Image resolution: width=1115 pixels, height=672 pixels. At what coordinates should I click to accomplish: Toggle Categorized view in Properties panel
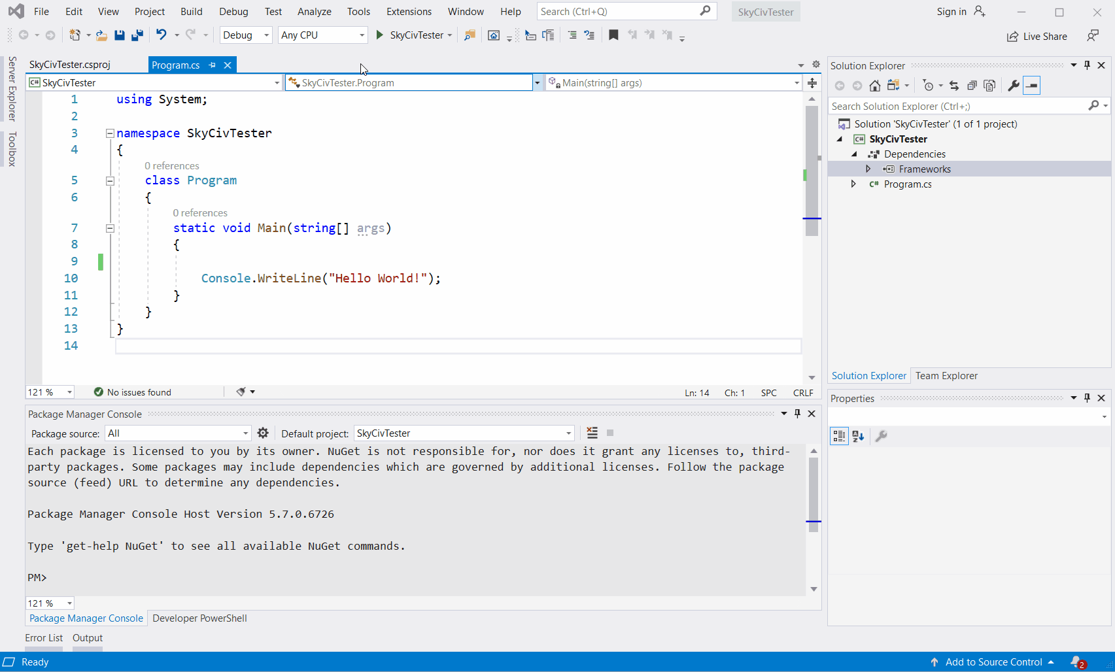point(839,436)
